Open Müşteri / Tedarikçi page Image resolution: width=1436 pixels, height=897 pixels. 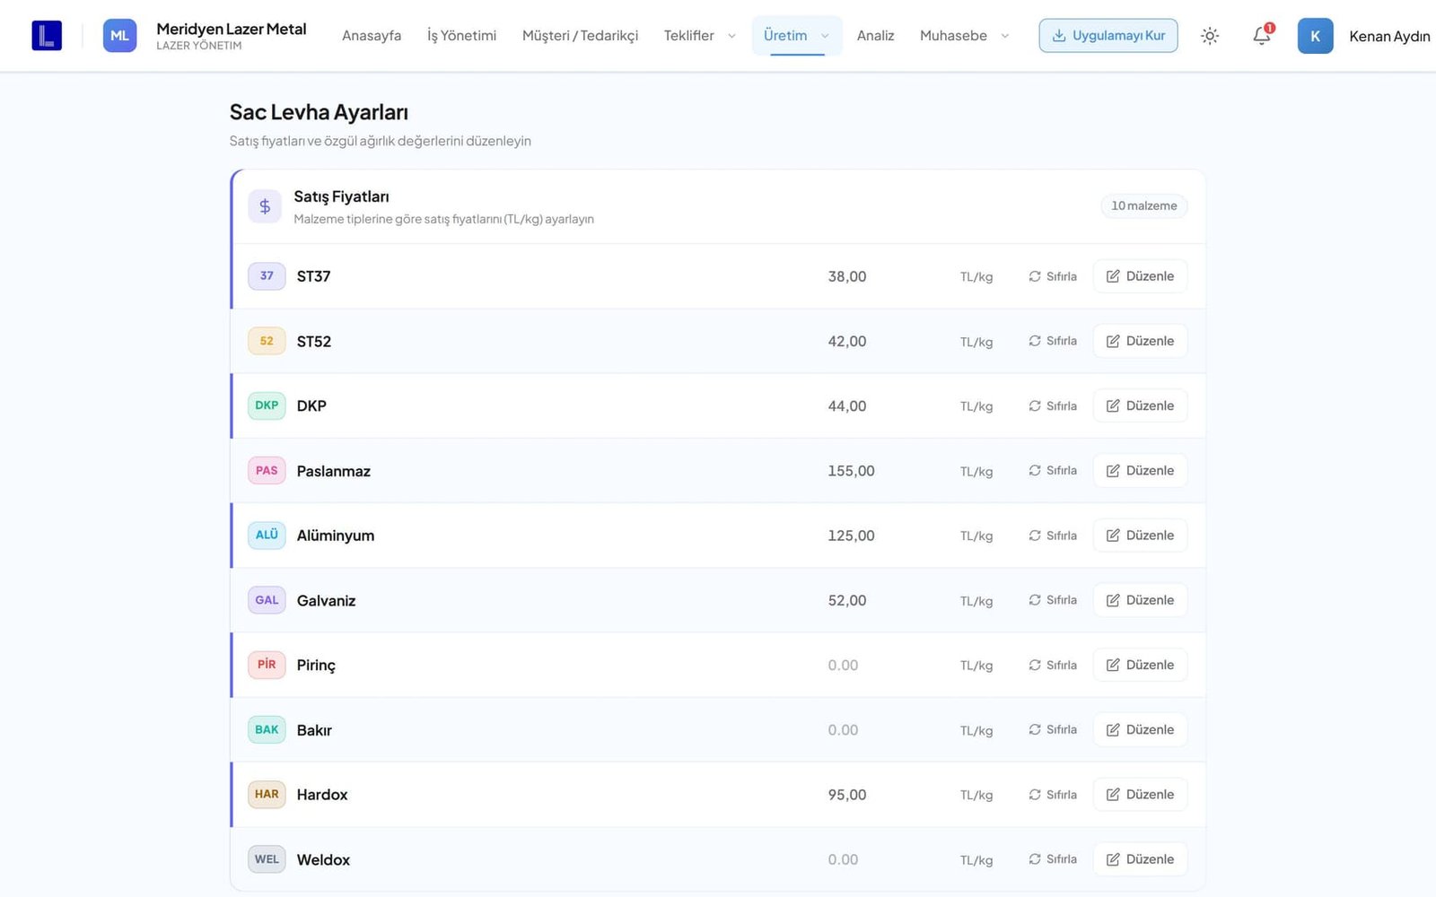(x=580, y=36)
